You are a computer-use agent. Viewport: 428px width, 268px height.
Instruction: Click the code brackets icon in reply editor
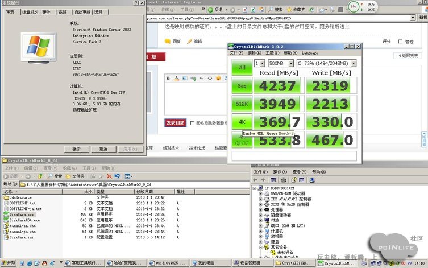click(210, 78)
